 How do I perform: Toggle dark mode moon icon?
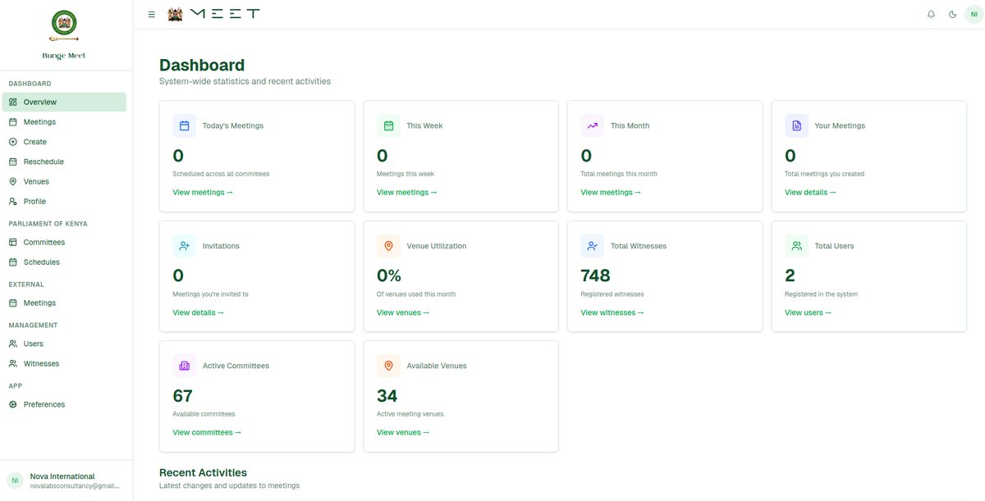pyautogui.click(x=952, y=15)
